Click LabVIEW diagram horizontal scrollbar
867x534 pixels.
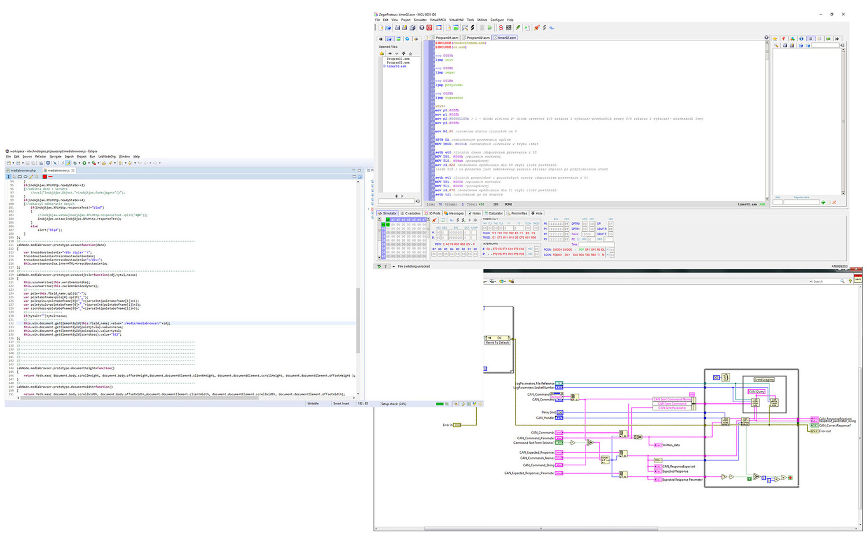click(x=541, y=528)
